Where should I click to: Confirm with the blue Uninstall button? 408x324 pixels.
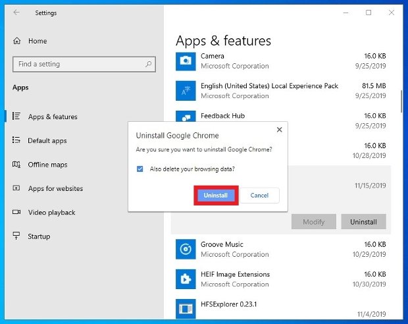pos(216,196)
